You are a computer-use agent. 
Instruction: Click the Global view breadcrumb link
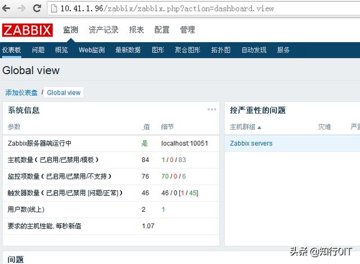[x=64, y=92]
